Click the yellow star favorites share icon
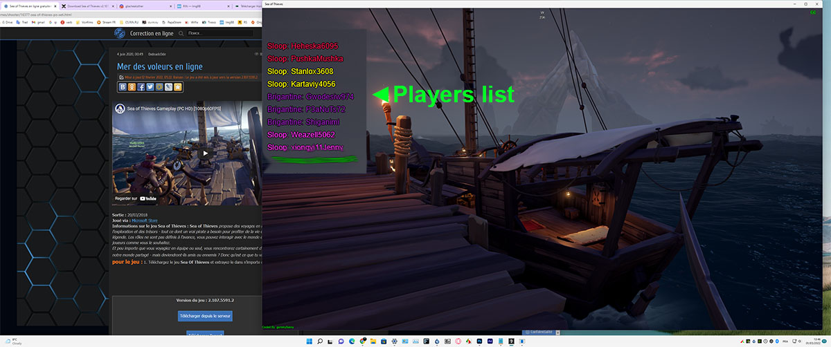The height and width of the screenshot is (347, 831). click(178, 87)
